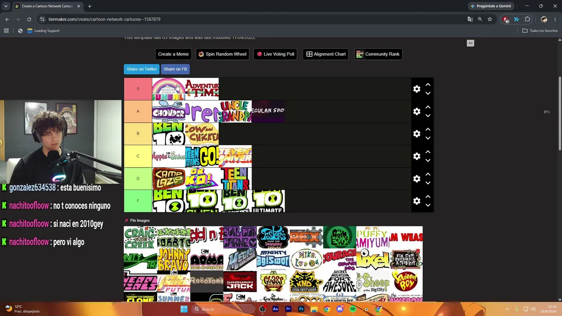This screenshot has height=316, width=562.
Task: Open the zoom magnifier in address bar
Action: click(480, 19)
